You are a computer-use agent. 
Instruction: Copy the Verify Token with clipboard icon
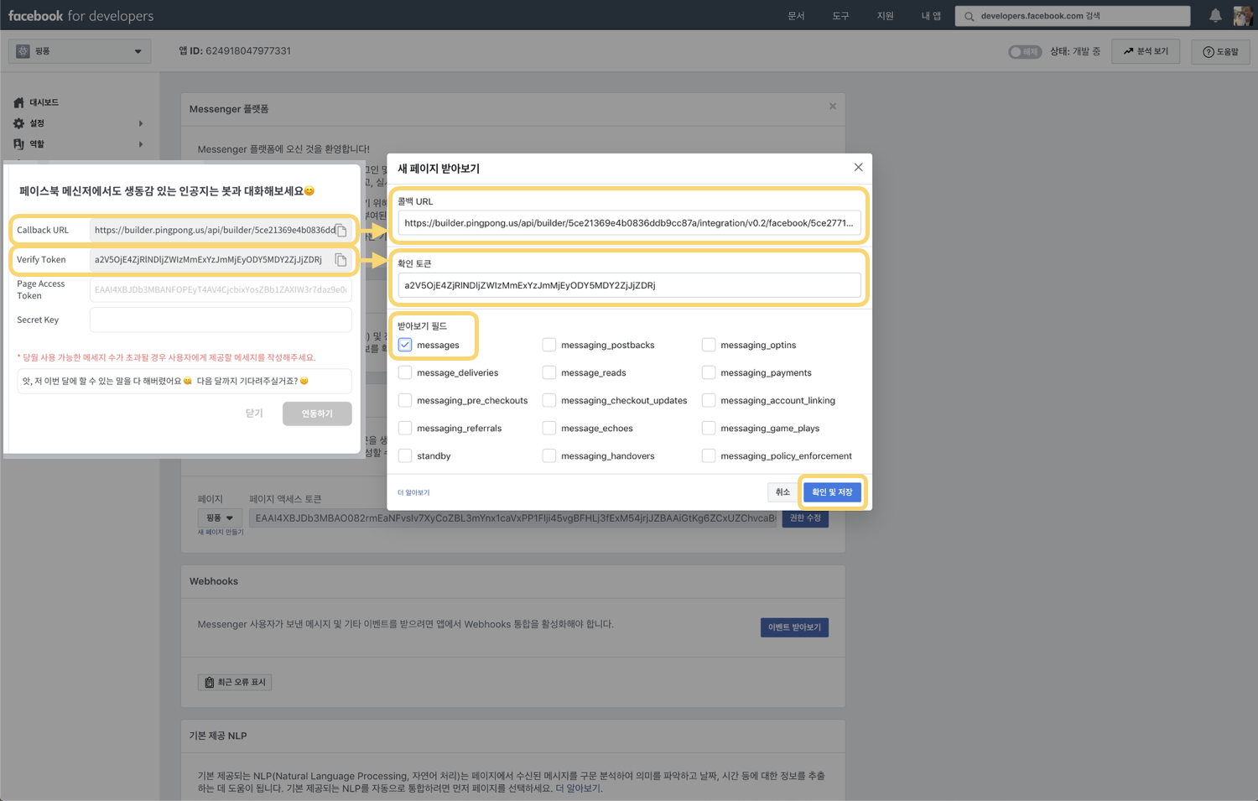click(341, 260)
